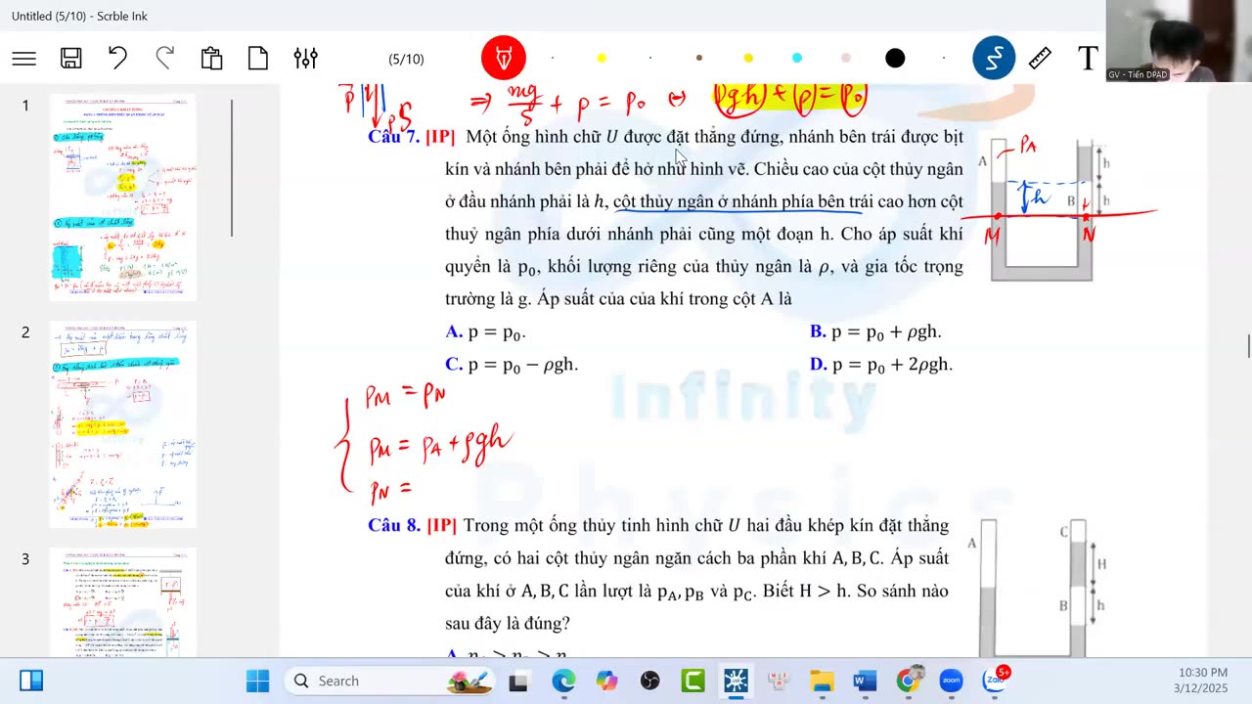Open Microsoft Word from taskbar

(865, 681)
